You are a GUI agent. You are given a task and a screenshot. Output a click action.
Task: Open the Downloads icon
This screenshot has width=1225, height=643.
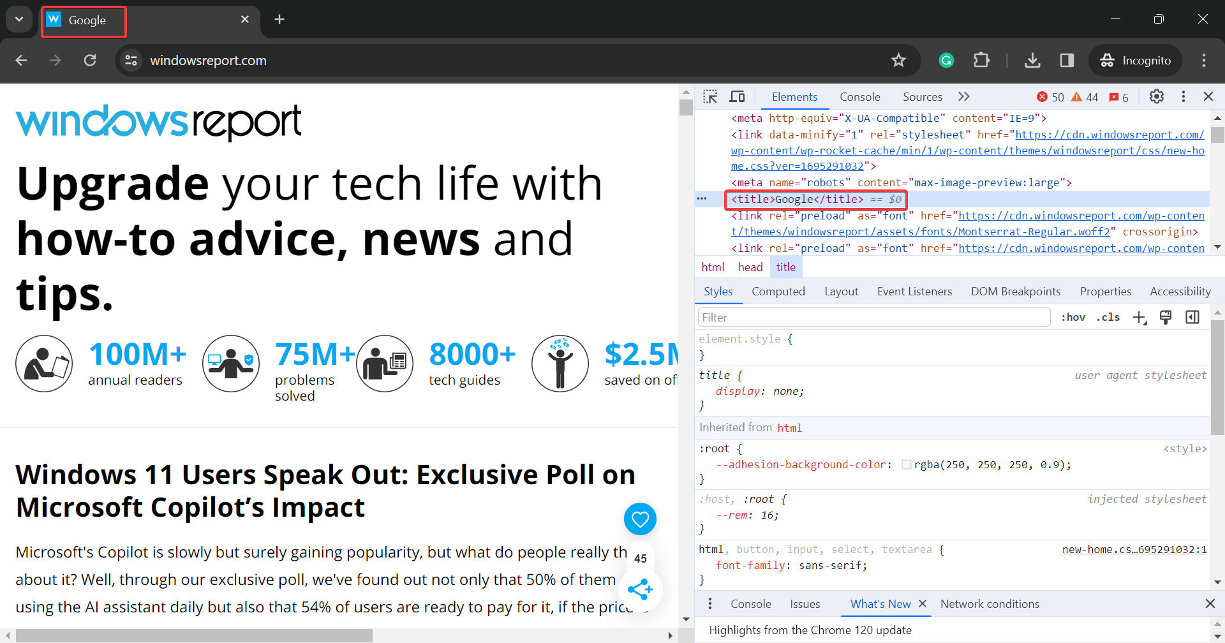click(x=1032, y=60)
